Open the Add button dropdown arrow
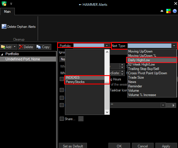 click(15, 47)
